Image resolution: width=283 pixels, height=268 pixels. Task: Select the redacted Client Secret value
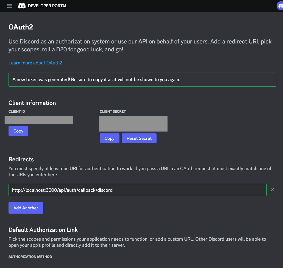[x=133, y=124]
